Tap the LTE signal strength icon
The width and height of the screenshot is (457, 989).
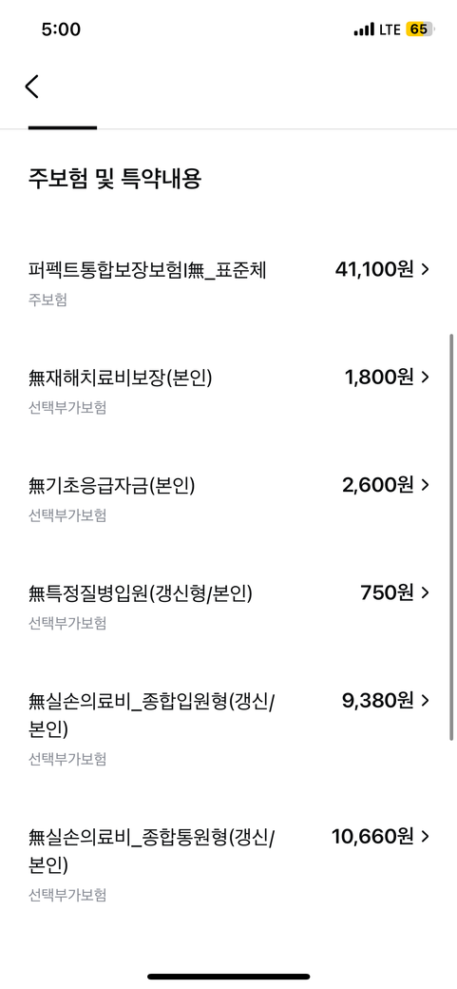pos(364,29)
